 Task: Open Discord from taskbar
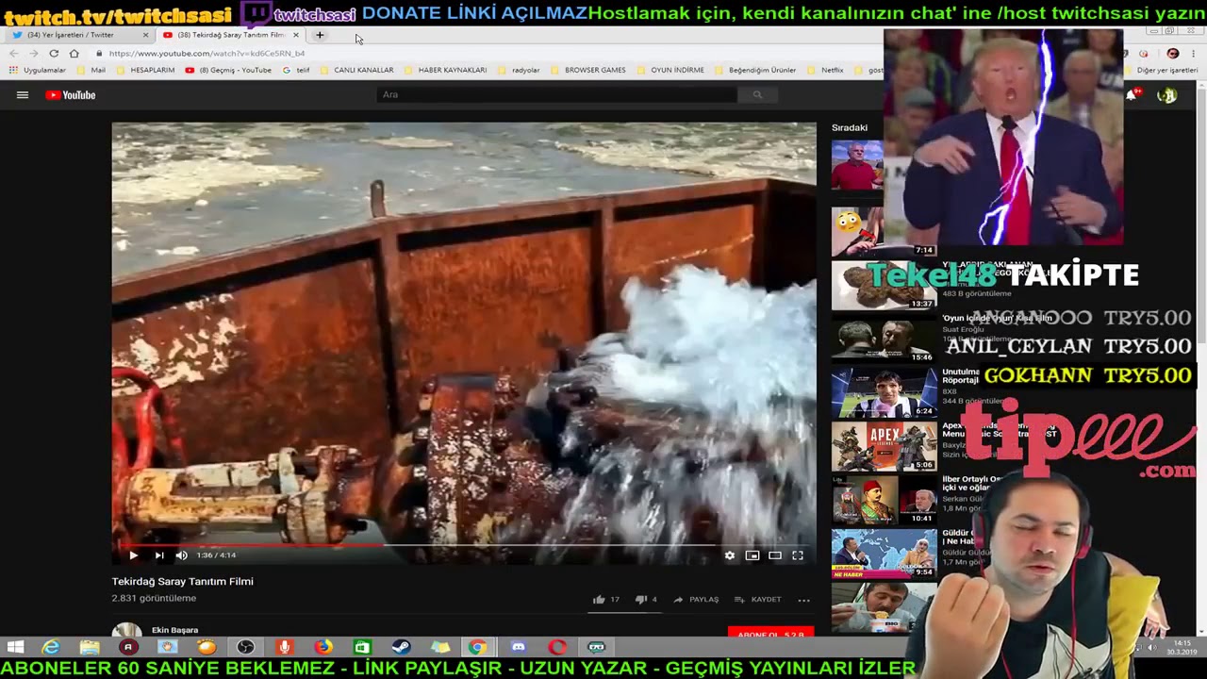click(518, 647)
